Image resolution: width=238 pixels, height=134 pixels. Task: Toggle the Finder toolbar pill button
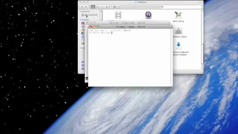[x=201, y=2]
